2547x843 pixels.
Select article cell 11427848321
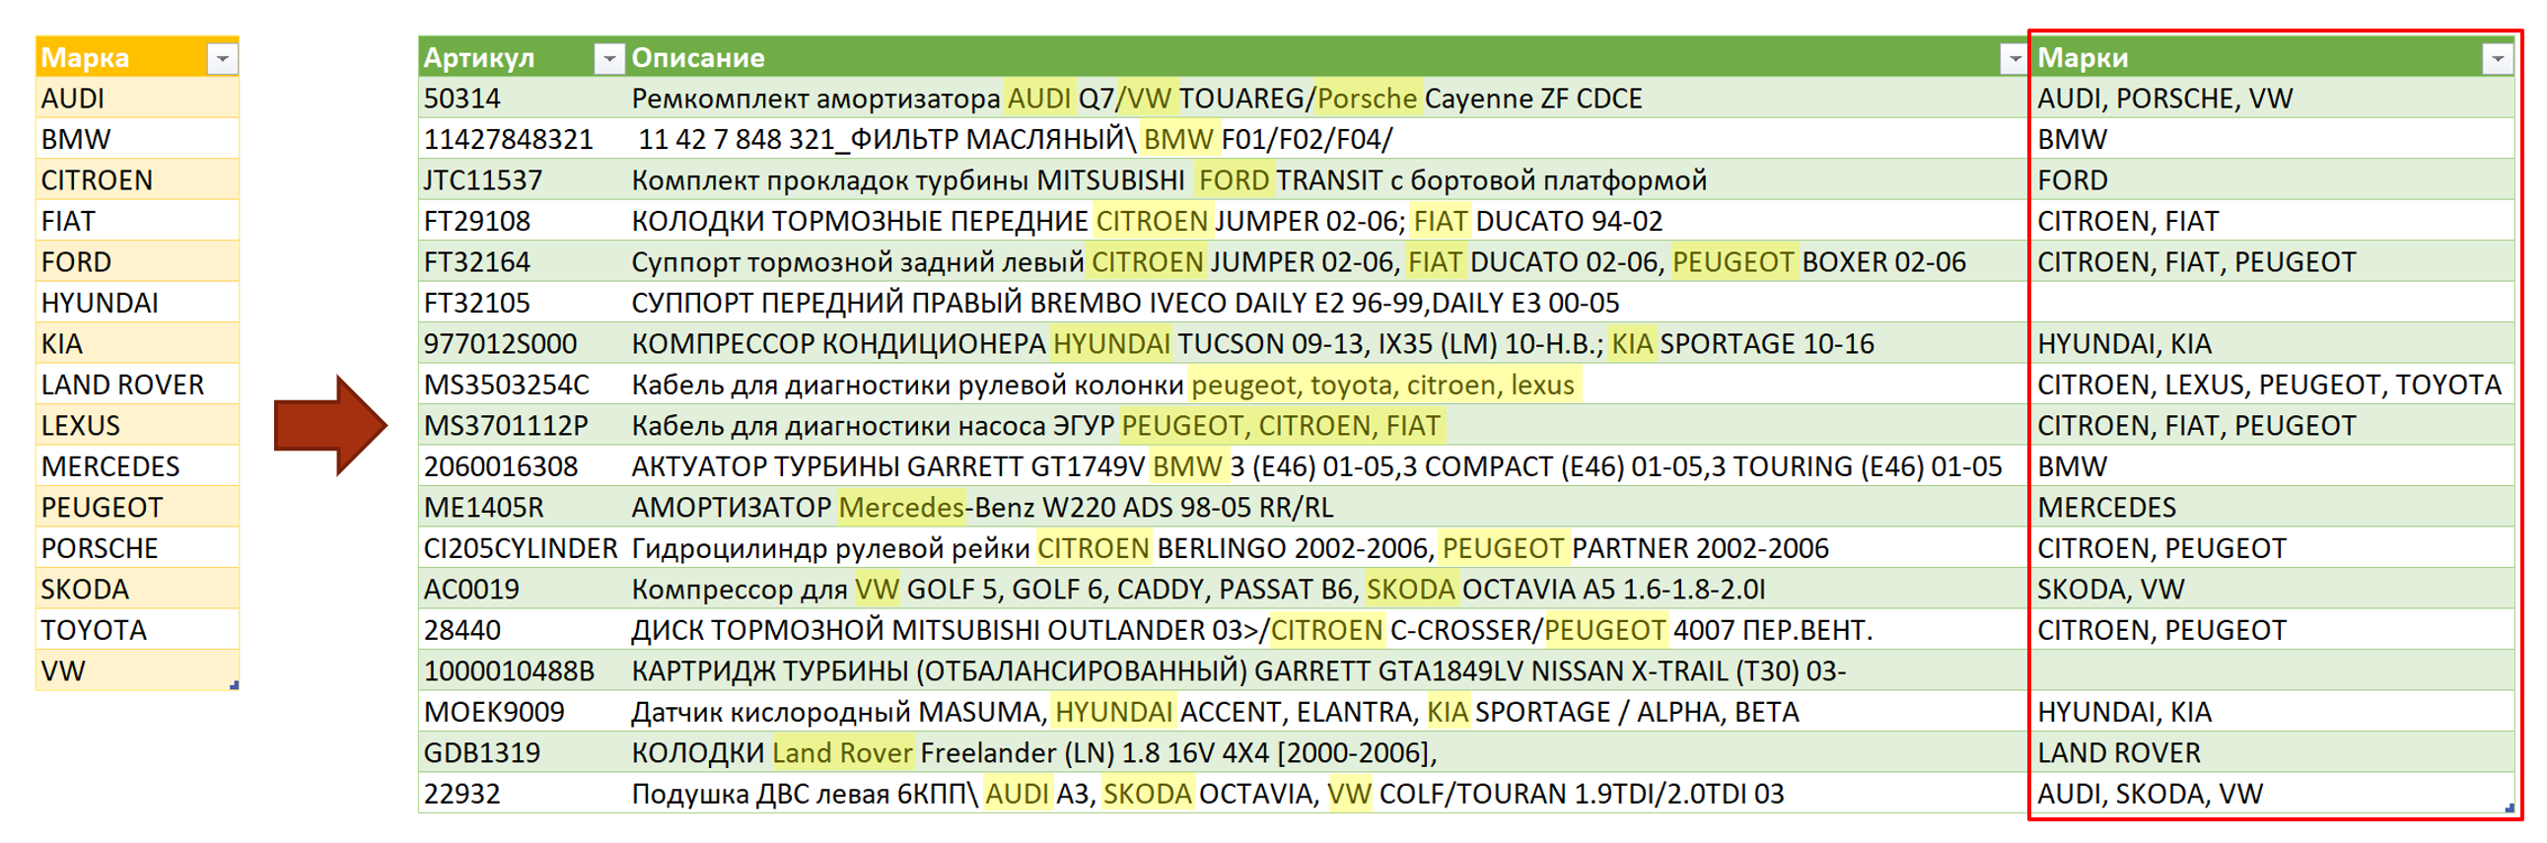point(522,139)
